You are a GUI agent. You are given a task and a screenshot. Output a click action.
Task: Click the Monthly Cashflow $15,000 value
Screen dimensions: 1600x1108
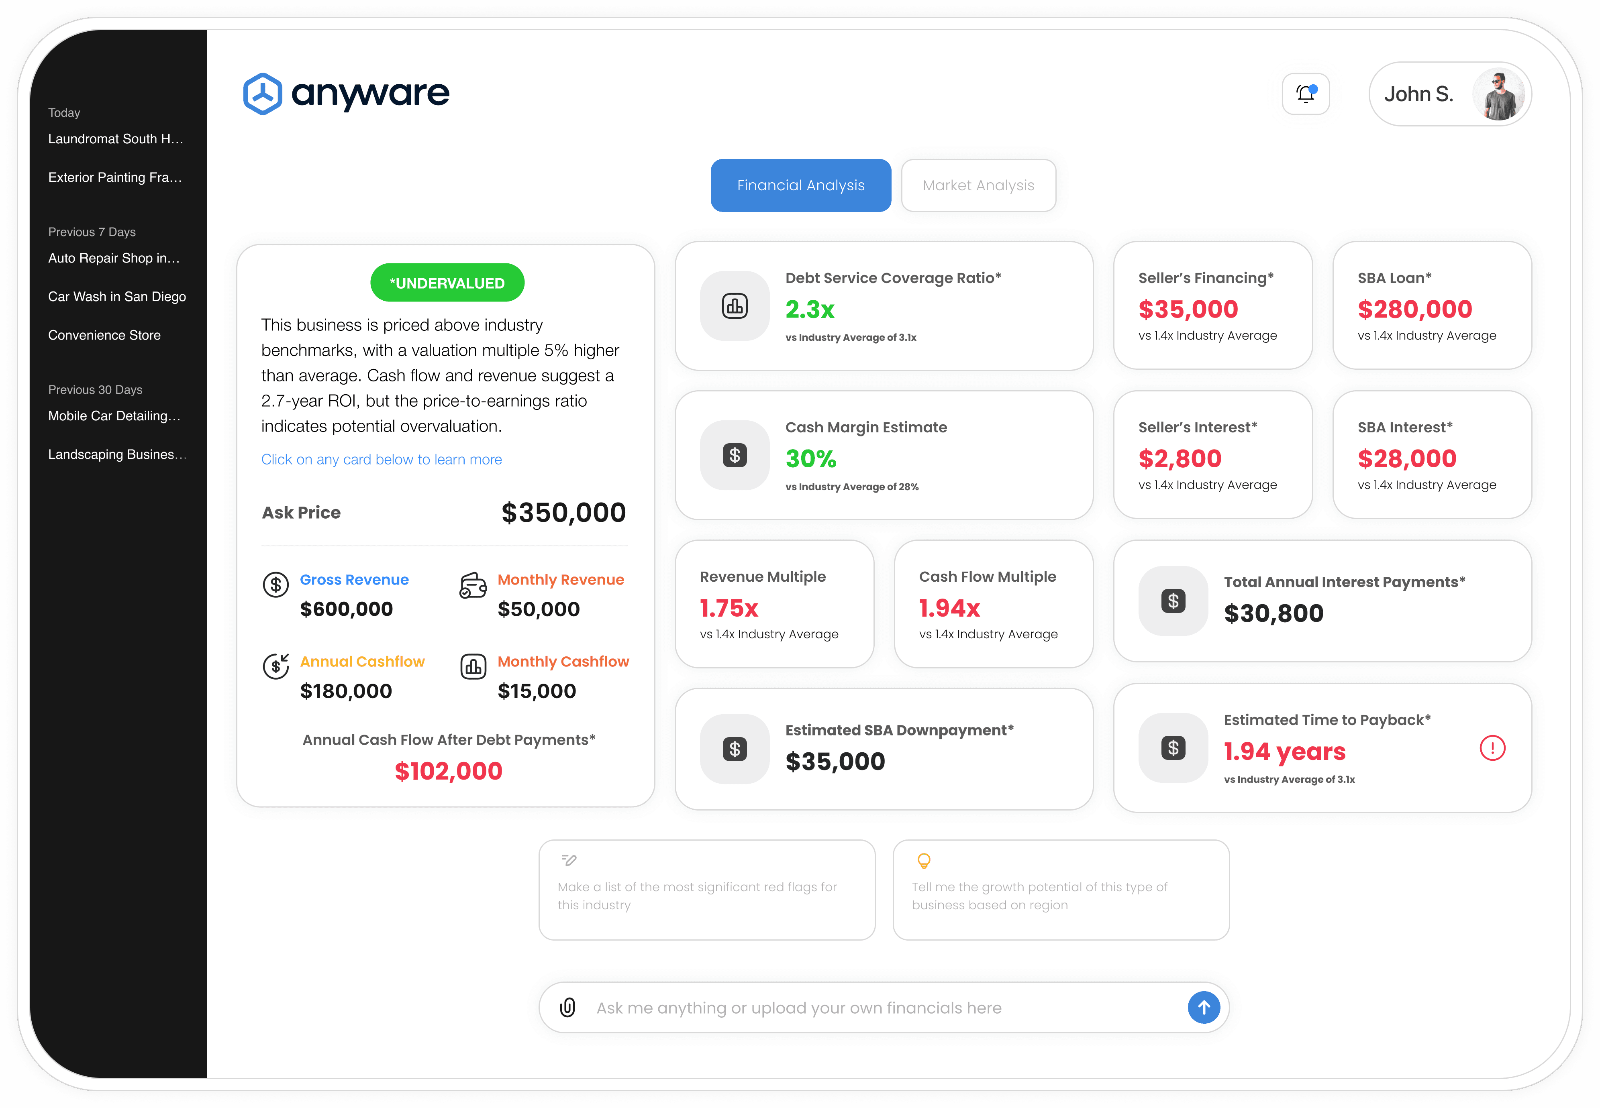537,691
